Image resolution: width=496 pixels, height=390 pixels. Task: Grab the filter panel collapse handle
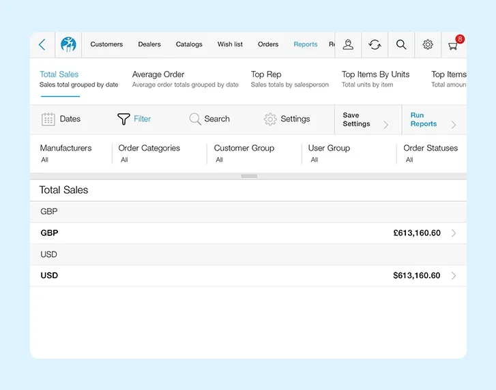(249, 176)
